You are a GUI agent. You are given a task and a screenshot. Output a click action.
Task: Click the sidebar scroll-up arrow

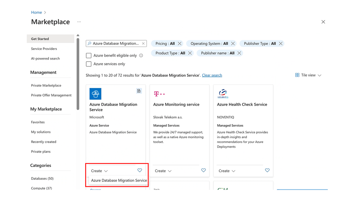[78, 35]
